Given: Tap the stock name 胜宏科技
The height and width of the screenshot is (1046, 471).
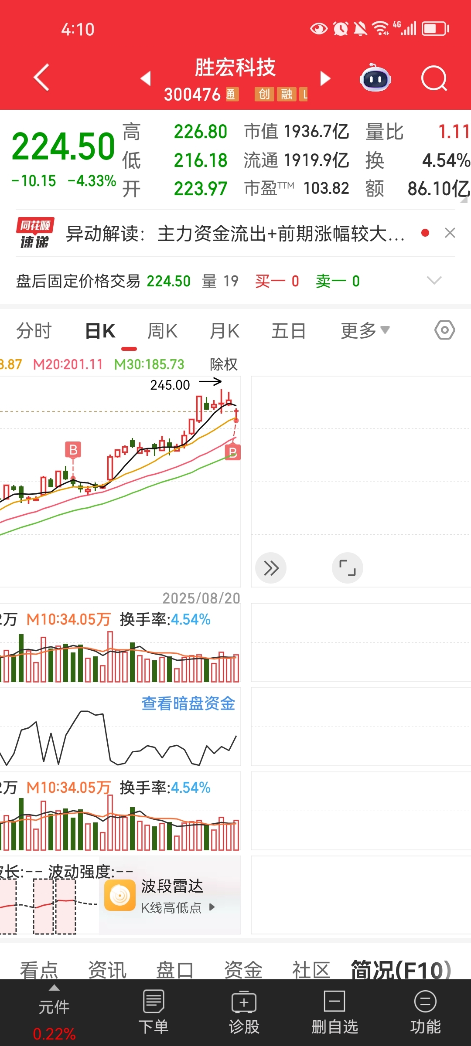Looking at the screenshot, I should tap(235, 68).
